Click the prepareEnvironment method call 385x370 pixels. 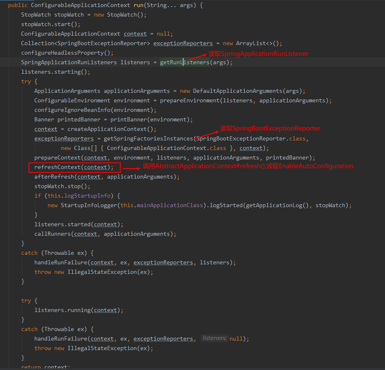(x=189, y=101)
